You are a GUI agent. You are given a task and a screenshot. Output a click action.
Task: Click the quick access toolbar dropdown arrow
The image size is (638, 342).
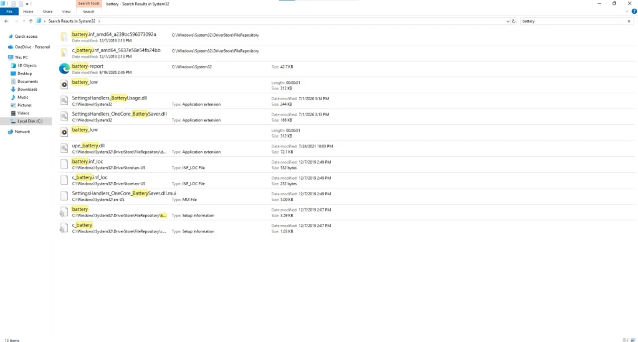pos(27,4)
